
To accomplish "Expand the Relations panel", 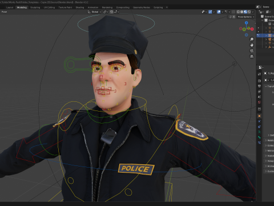I will (x=269, y=140).
